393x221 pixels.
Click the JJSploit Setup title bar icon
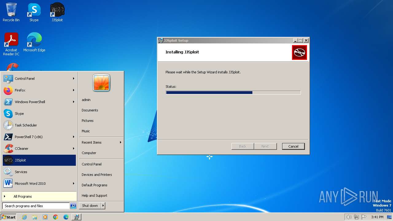tap(161, 41)
